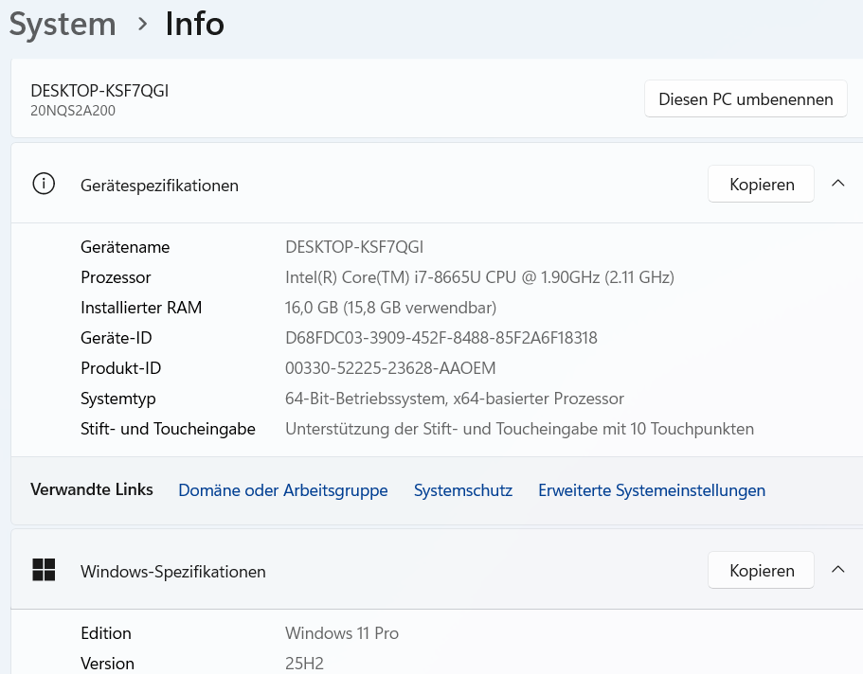Click the Stift- und Toucheingabe value text
The width and height of the screenshot is (863, 674).
[519, 429]
